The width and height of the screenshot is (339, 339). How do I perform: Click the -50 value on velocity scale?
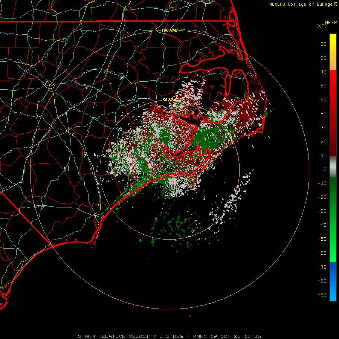[x=322, y=239]
